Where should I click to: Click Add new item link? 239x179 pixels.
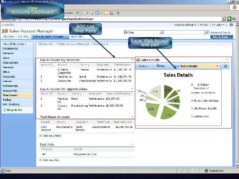[x=52, y=136]
